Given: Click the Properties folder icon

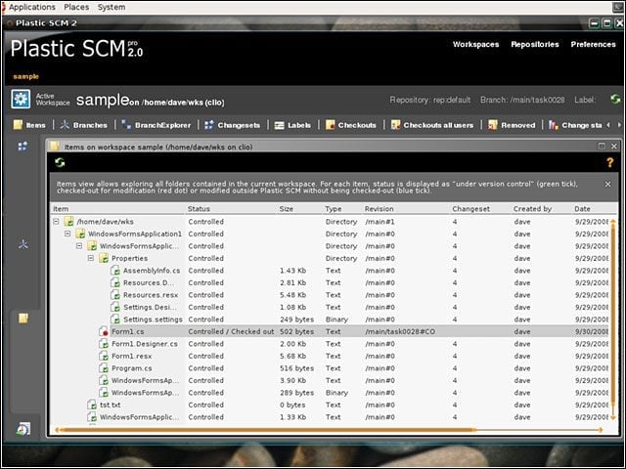Looking at the screenshot, I should pos(104,258).
